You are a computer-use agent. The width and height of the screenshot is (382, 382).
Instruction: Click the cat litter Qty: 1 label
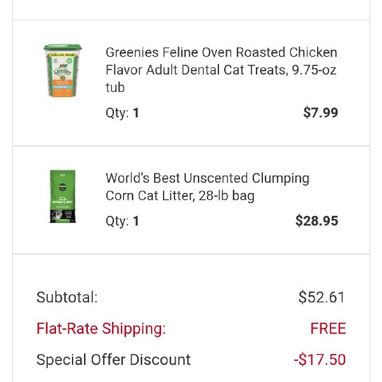coord(122,221)
